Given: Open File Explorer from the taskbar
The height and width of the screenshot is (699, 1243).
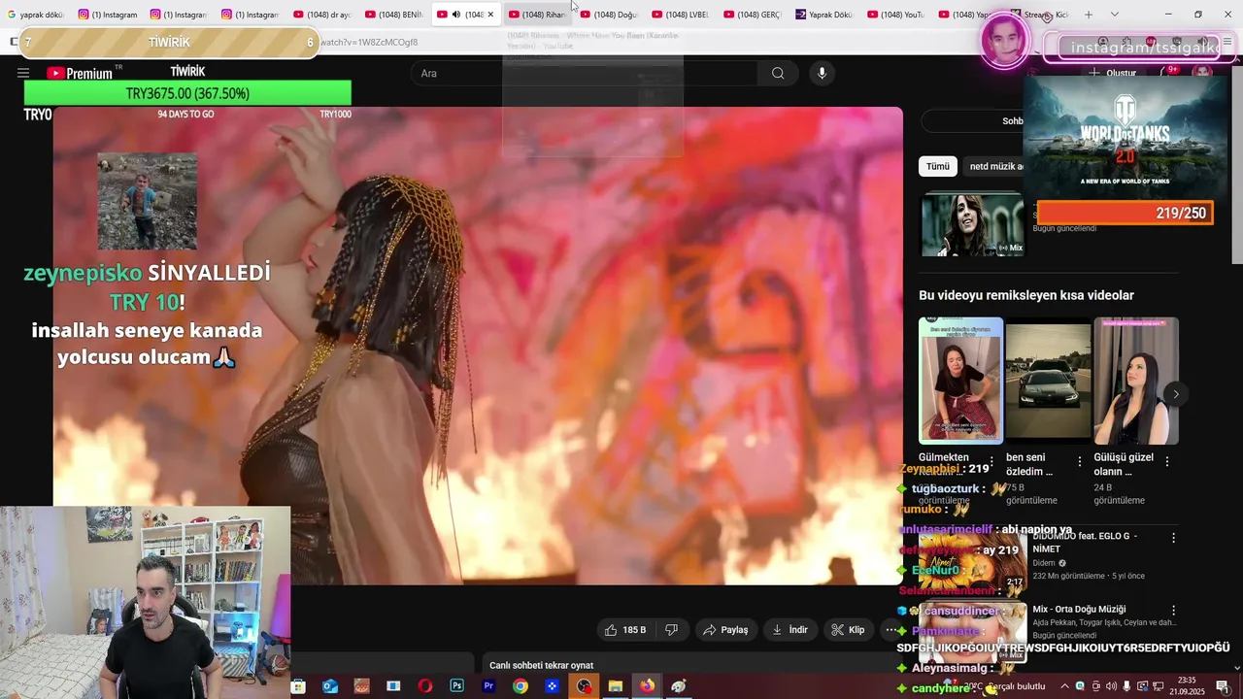Looking at the screenshot, I should tap(616, 686).
